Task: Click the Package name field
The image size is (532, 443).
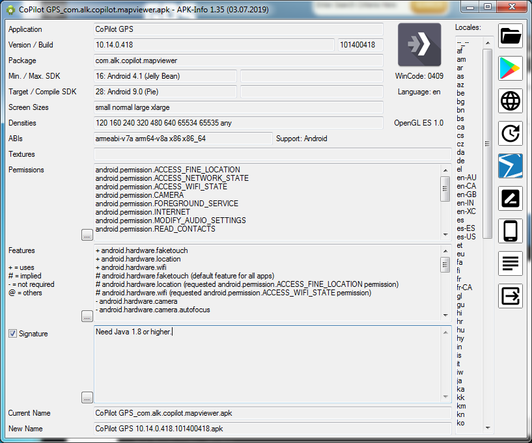Action: [238, 60]
